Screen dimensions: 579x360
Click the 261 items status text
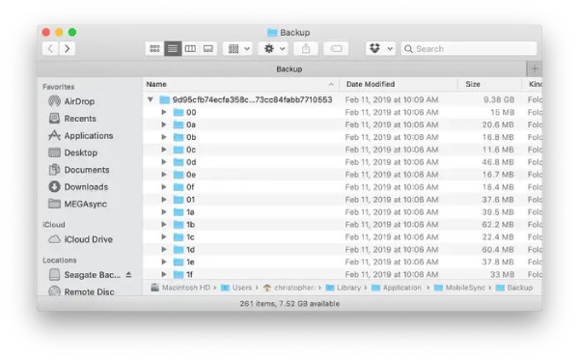point(289,303)
